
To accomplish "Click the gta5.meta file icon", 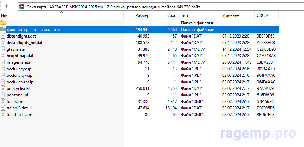I will [3, 49].
